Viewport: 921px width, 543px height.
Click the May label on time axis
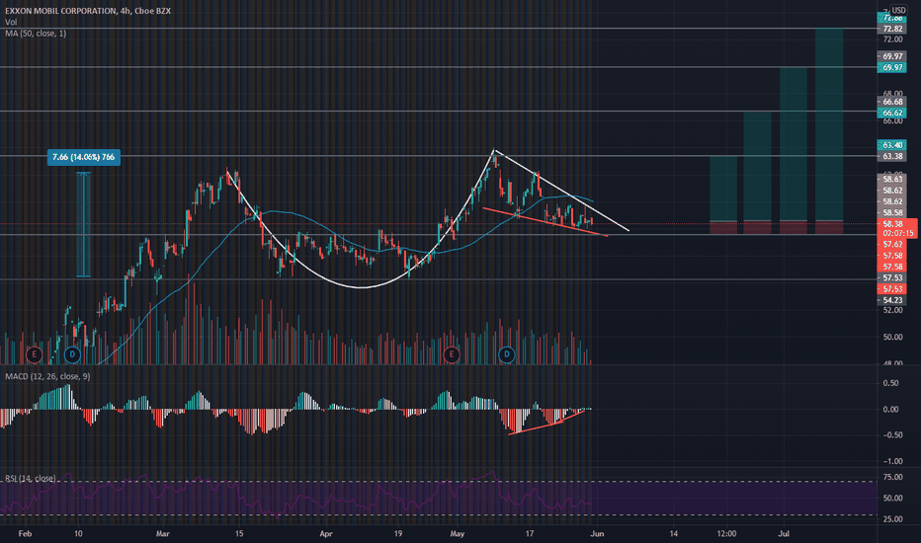[457, 533]
